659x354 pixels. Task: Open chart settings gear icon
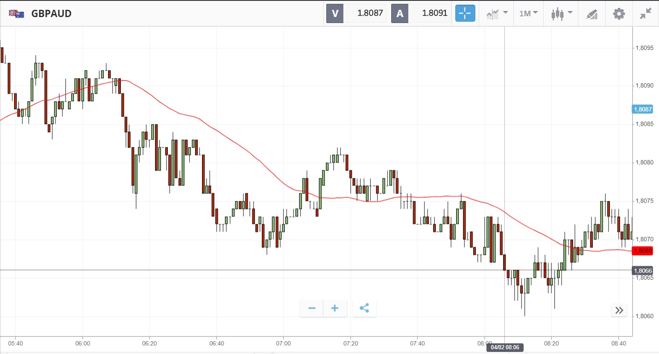click(619, 14)
